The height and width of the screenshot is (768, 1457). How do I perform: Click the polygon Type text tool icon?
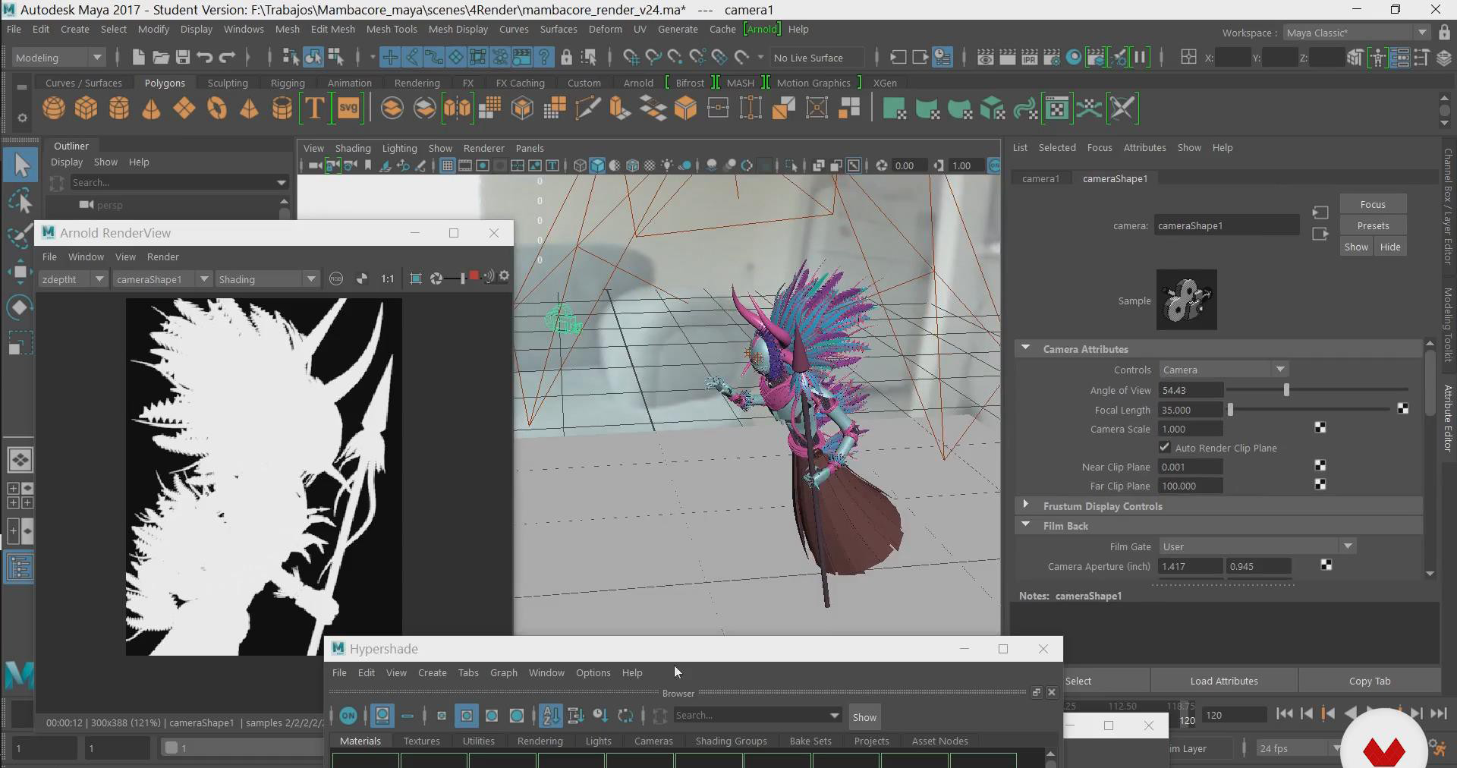pos(314,109)
